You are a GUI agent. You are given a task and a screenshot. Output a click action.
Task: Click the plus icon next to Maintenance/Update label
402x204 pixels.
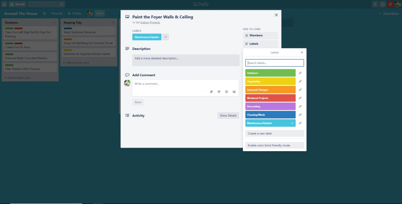pos(166,37)
